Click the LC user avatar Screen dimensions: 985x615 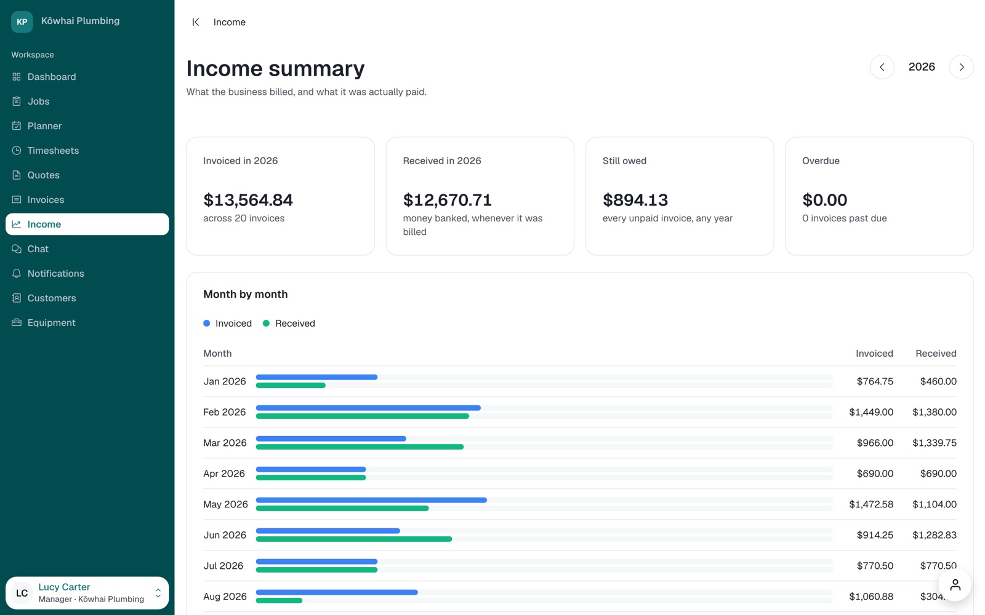(x=22, y=593)
